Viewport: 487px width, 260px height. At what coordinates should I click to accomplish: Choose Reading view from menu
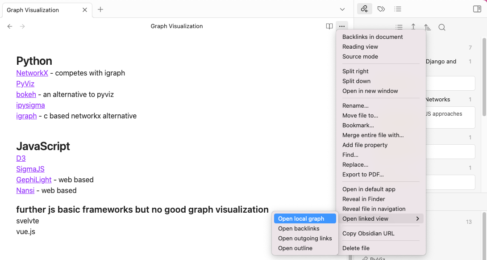coord(381,46)
